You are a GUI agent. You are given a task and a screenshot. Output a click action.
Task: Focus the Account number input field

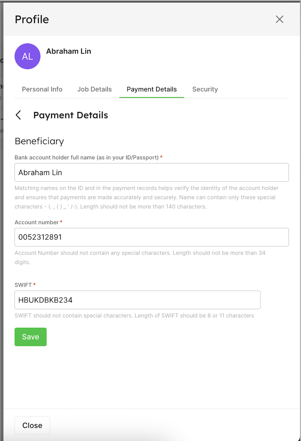pos(151,237)
